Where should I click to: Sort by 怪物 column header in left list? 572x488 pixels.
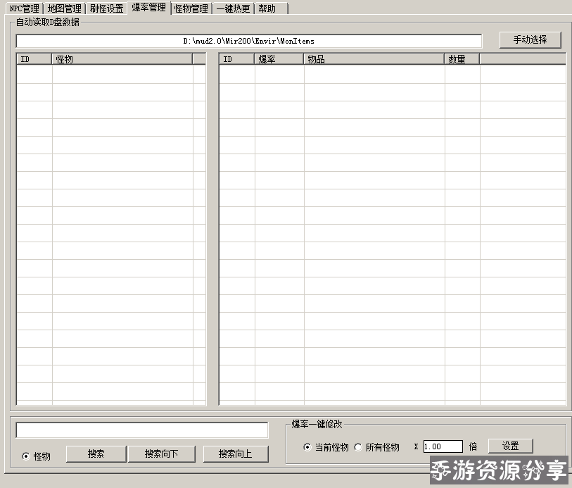(122, 59)
